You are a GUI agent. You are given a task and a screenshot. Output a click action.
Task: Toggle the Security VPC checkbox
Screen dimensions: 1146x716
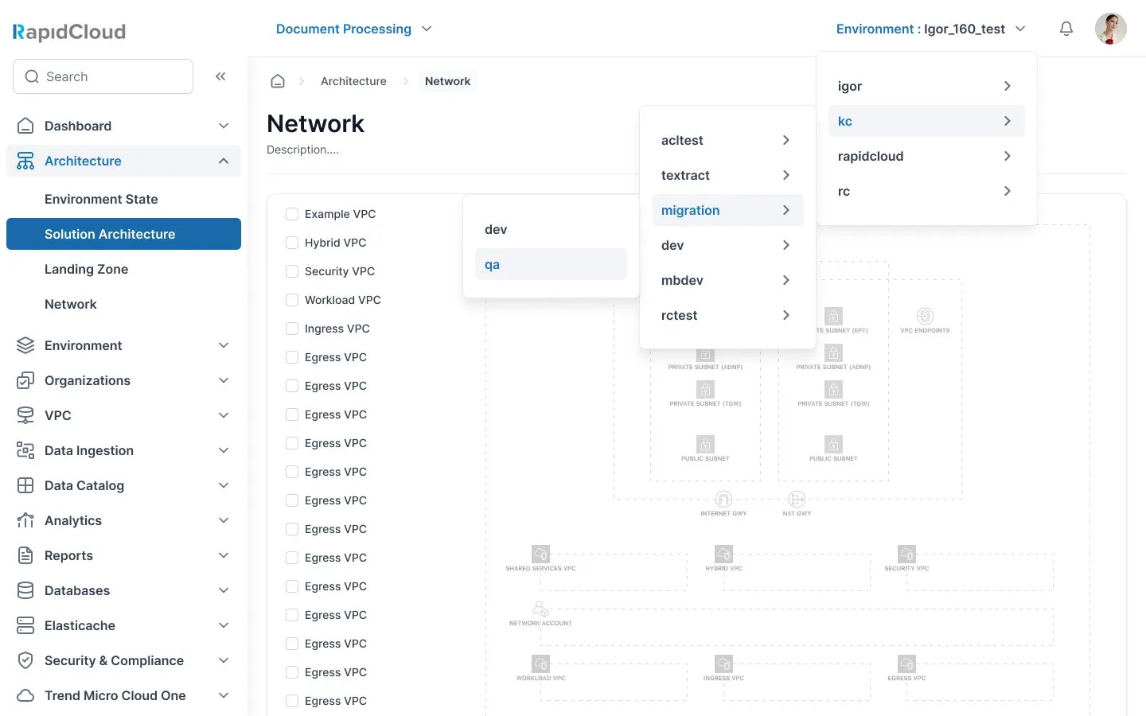pyautogui.click(x=292, y=271)
